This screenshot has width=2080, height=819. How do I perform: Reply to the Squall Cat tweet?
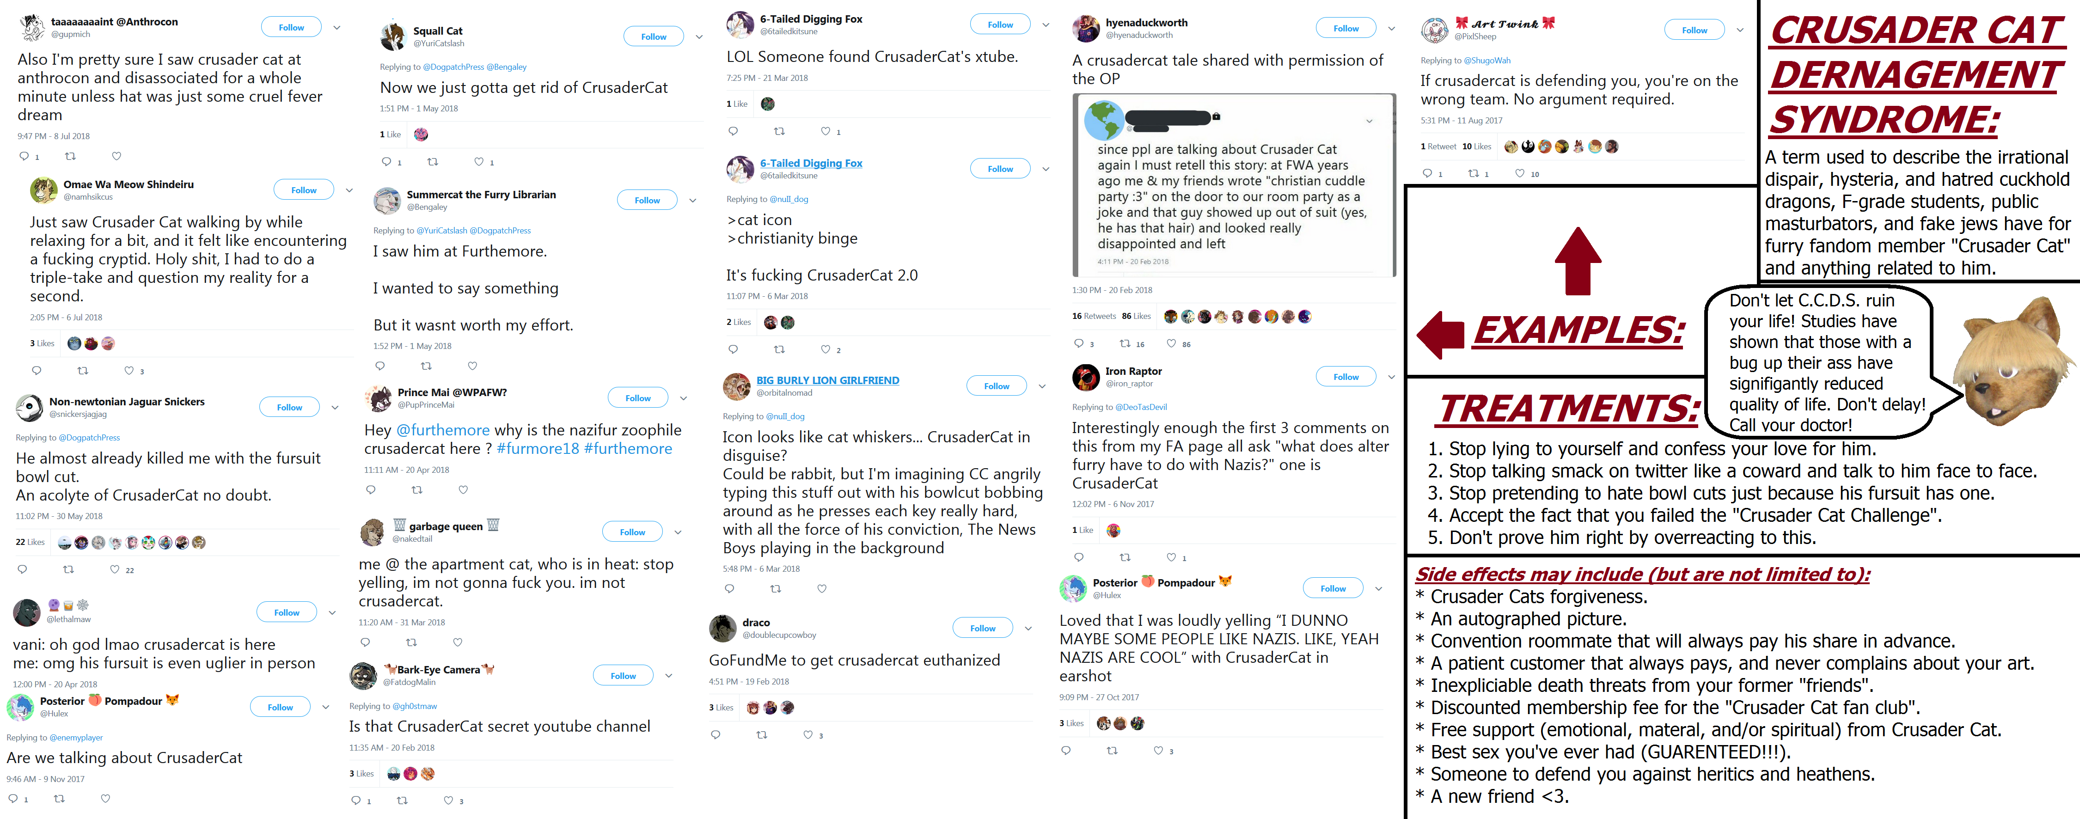click(387, 162)
